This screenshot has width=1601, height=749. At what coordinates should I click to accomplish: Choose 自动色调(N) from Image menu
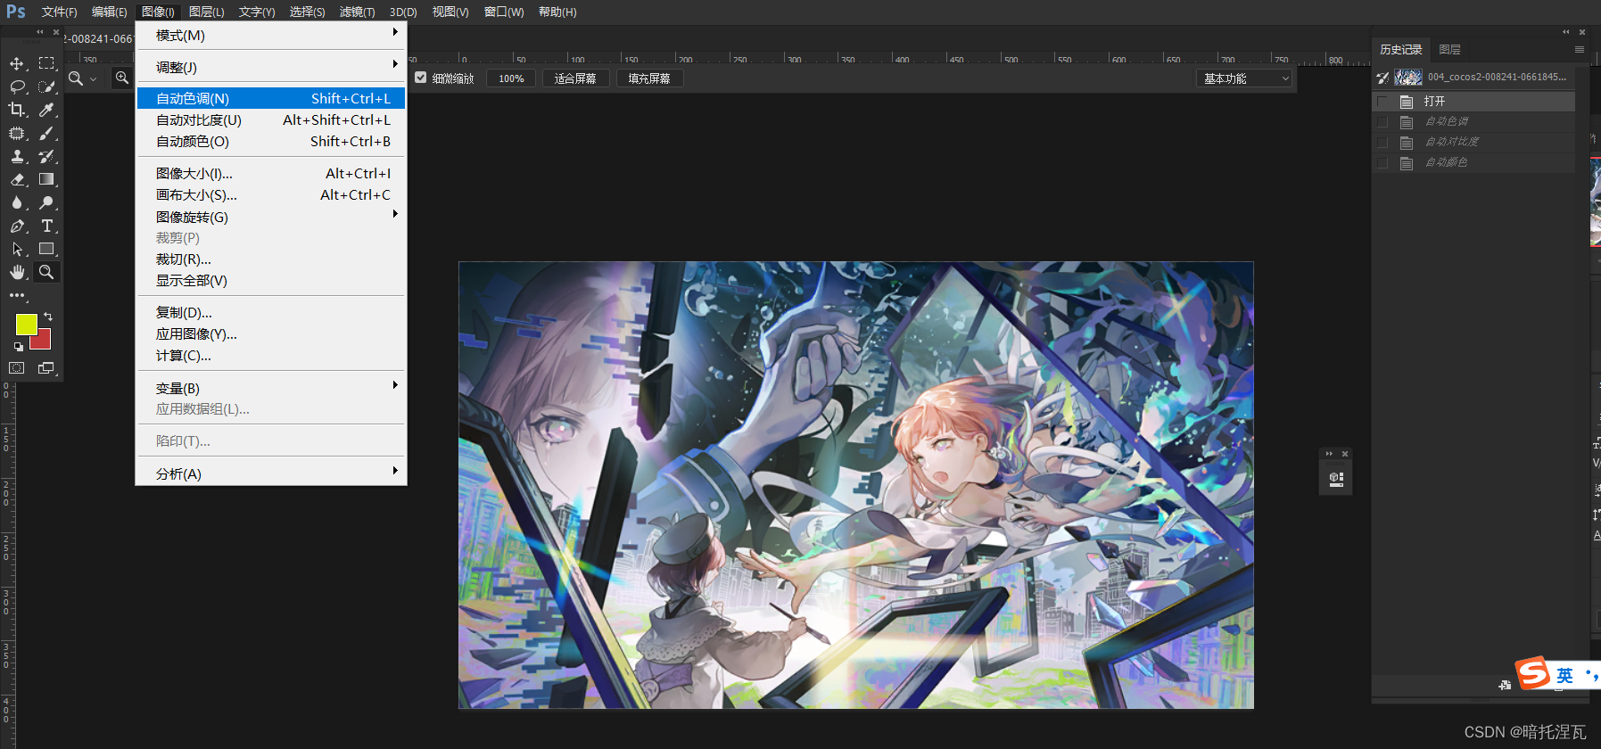[x=271, y=98]
